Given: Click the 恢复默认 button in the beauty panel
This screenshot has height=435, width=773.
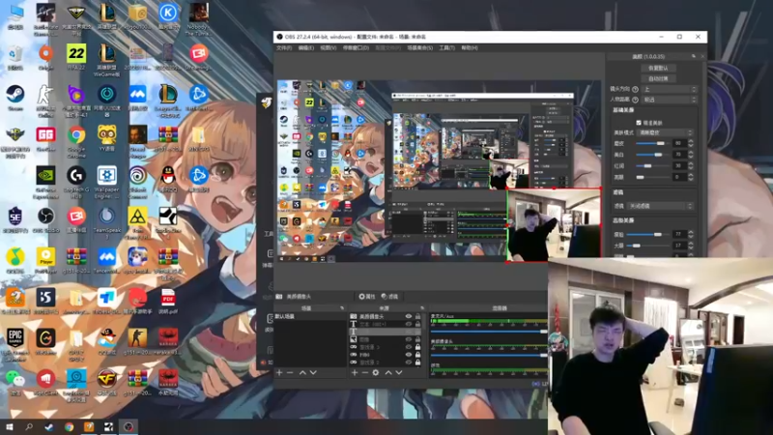Looking at the screenshot, I should (658, 68).
